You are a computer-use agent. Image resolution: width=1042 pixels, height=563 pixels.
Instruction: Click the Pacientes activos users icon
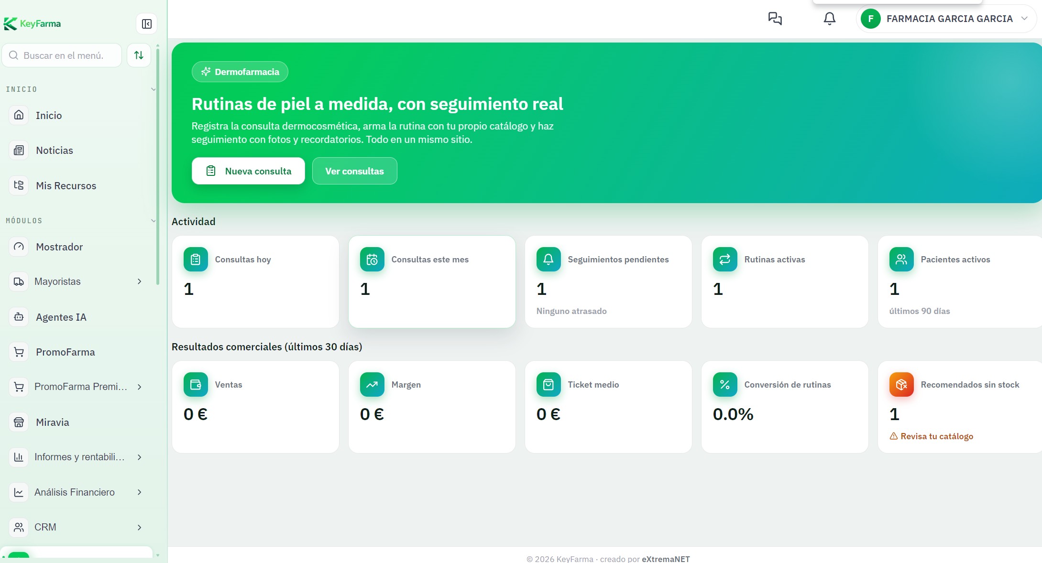(x=901, y=259)
